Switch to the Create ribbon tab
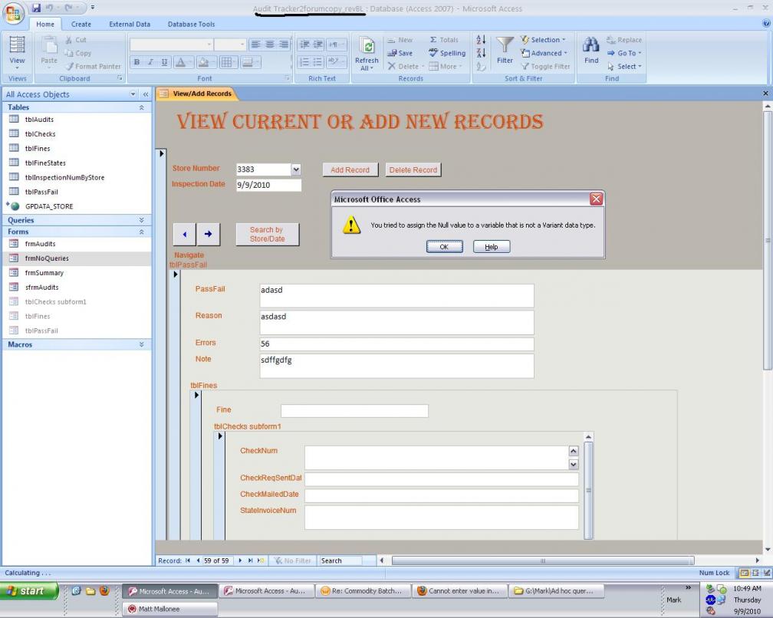773x618 pixels. coord(81,24)
